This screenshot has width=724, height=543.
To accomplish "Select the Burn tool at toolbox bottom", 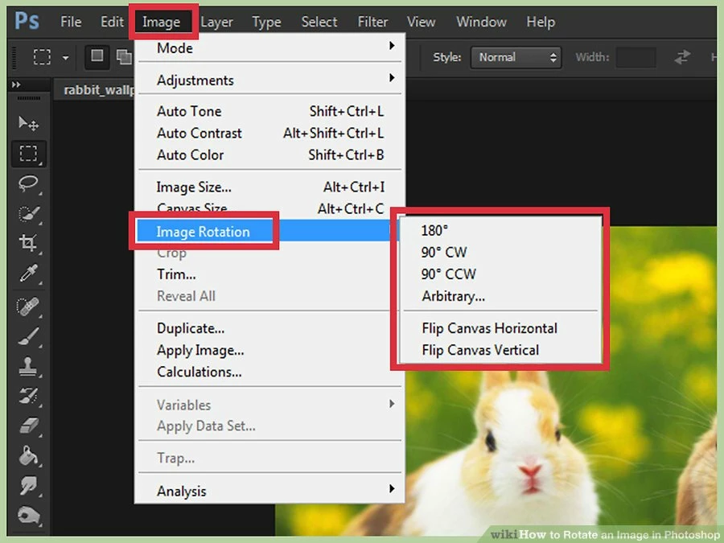I will pos(29,516).
